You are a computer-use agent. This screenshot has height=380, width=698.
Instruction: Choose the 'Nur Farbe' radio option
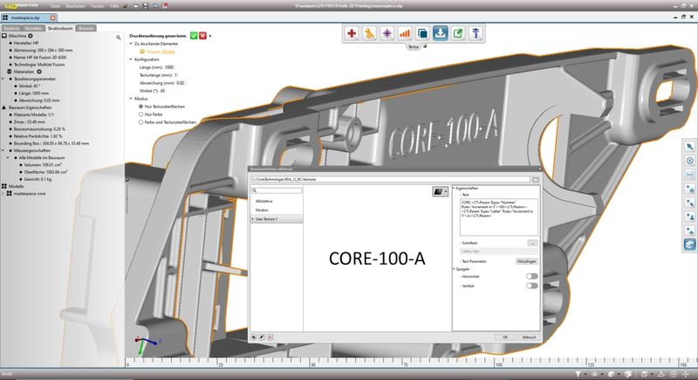click(x=142, y=114)
